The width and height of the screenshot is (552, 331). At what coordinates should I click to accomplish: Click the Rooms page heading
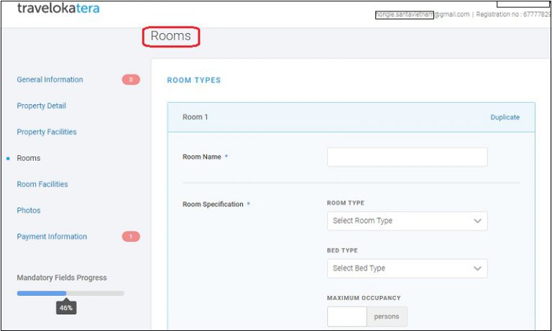coord(170,37)
